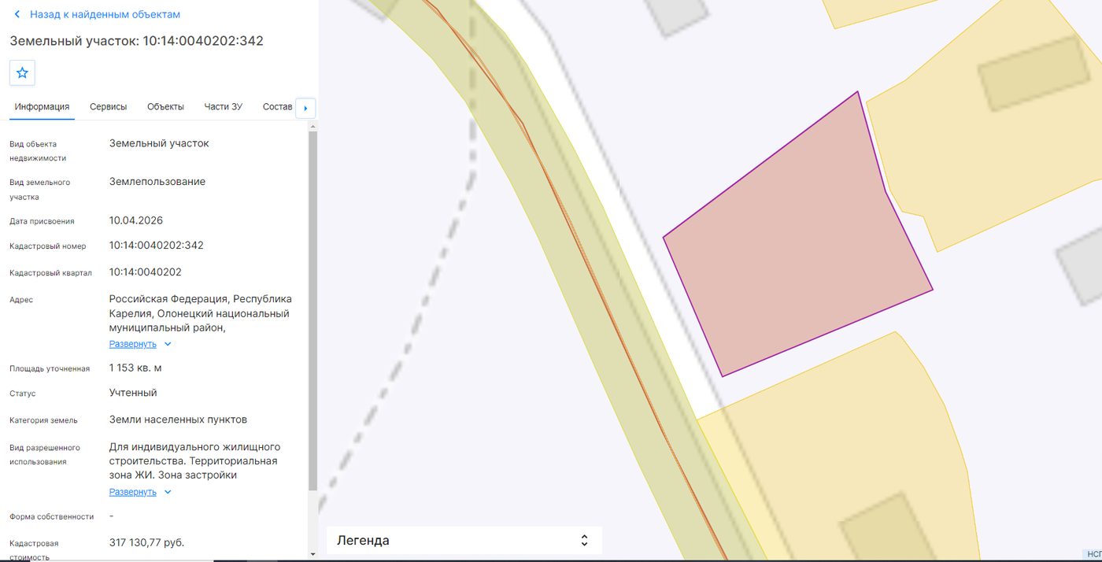This screenshot has height=562, width=1102.
Task: Expand the full address with Развернуть
Action: coord(133,344)
